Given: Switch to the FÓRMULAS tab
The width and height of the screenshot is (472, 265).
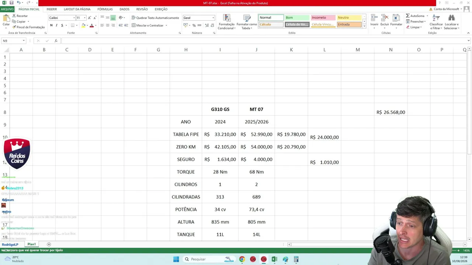Looking at the screenshot, I should tap(105, 9).
